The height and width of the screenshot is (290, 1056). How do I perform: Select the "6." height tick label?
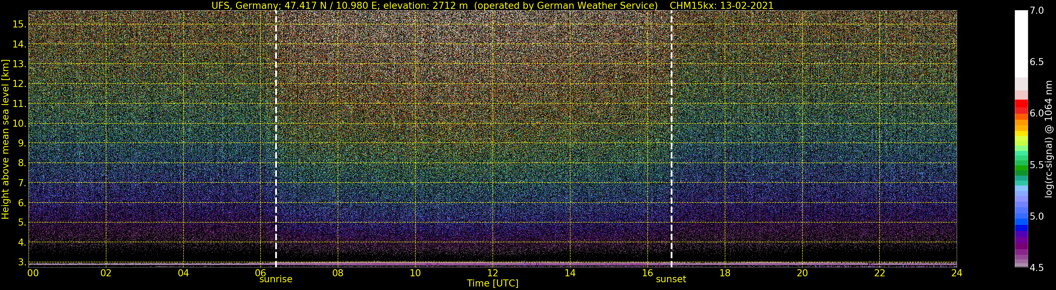tap(22, 203)
